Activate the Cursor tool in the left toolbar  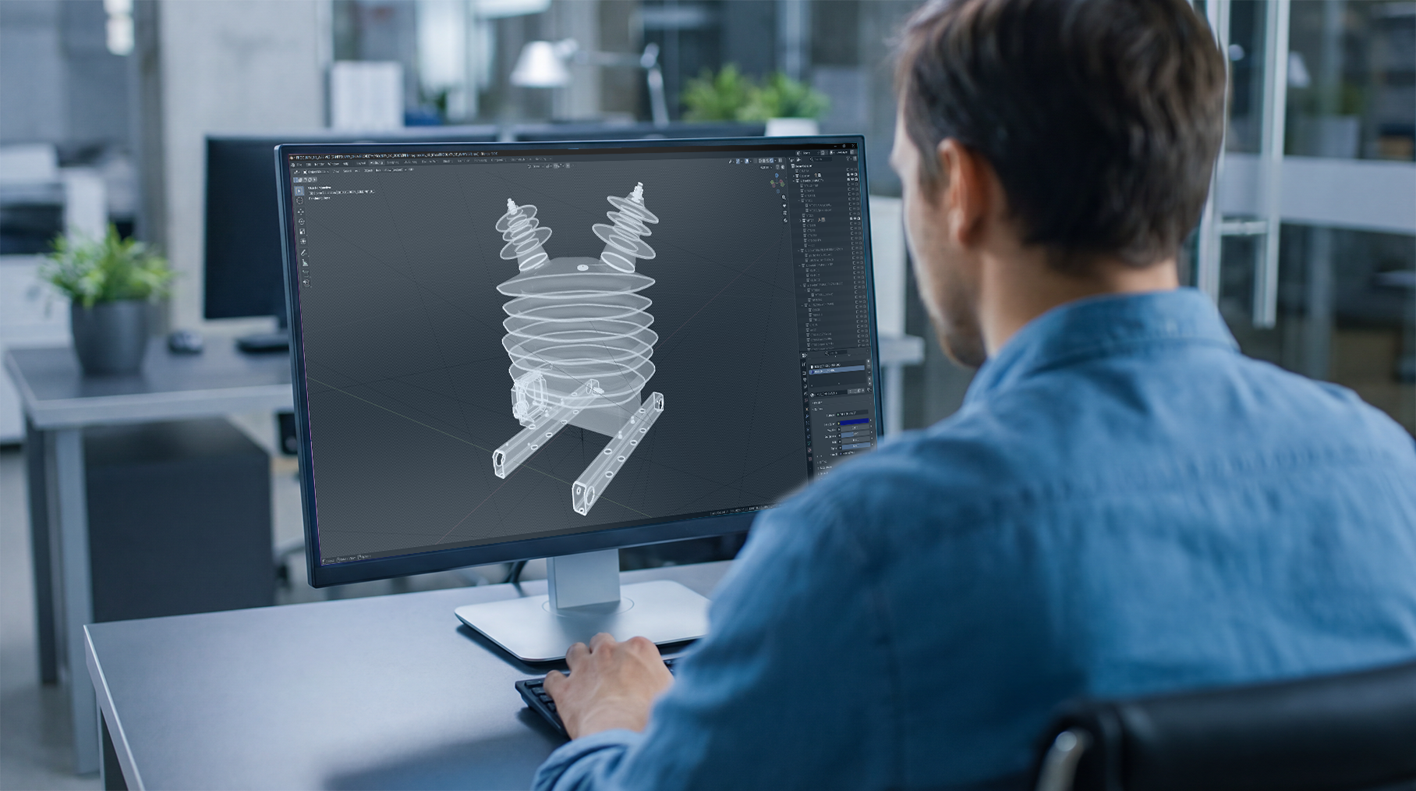click(300, 200)
